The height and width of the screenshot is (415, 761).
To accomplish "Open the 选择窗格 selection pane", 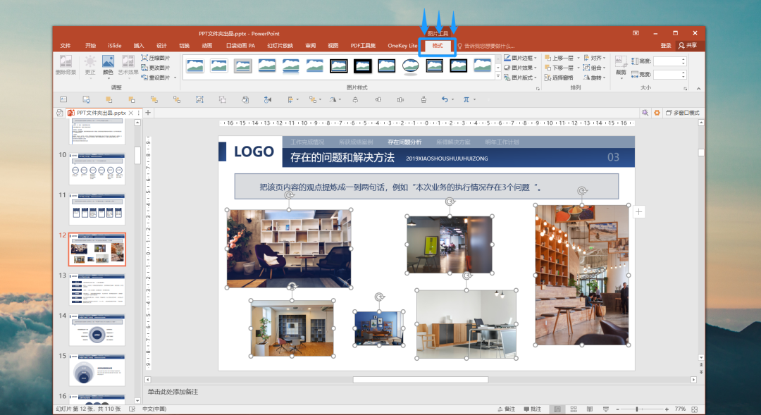I will coord(559,78).
